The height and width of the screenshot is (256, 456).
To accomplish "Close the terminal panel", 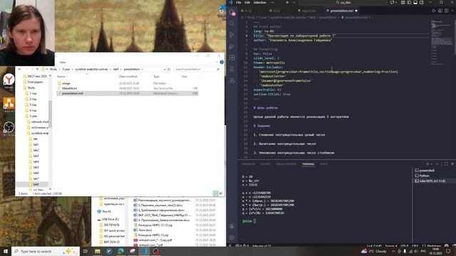I will [452, 164].
